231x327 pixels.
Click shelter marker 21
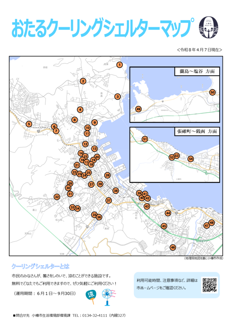click(x=77, y=165)
